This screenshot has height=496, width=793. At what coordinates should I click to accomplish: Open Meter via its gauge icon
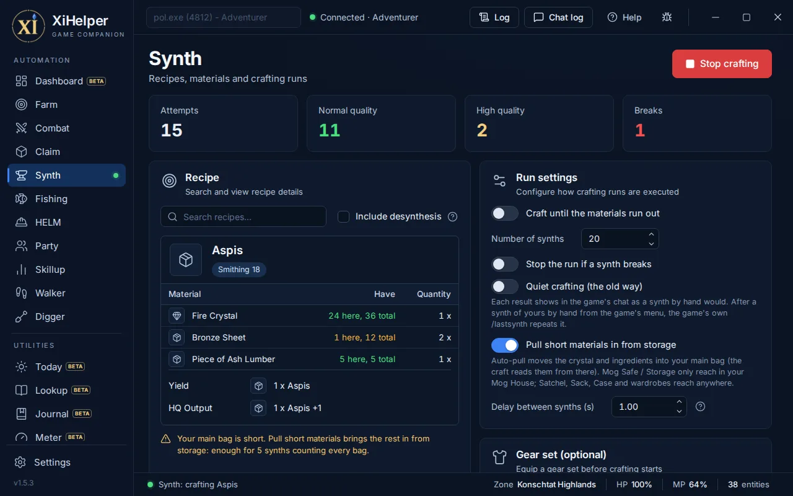pos(22,438)
